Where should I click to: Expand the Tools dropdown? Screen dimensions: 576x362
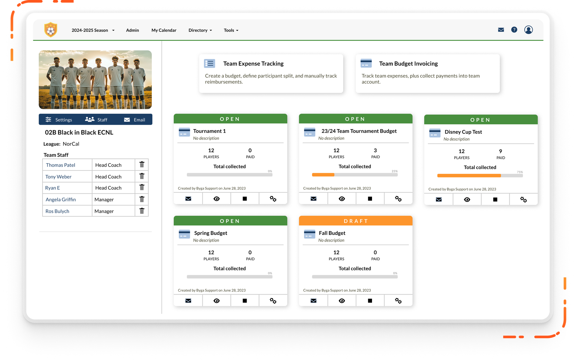[x=231, y=30]
